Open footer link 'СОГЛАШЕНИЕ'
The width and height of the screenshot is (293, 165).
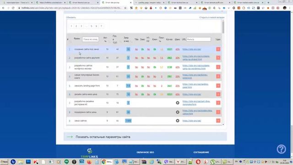[x=201, y=152]
